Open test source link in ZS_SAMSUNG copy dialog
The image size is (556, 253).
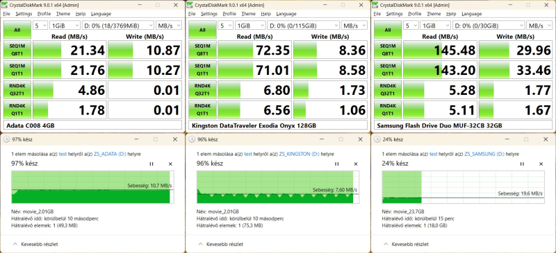[433, 155]
